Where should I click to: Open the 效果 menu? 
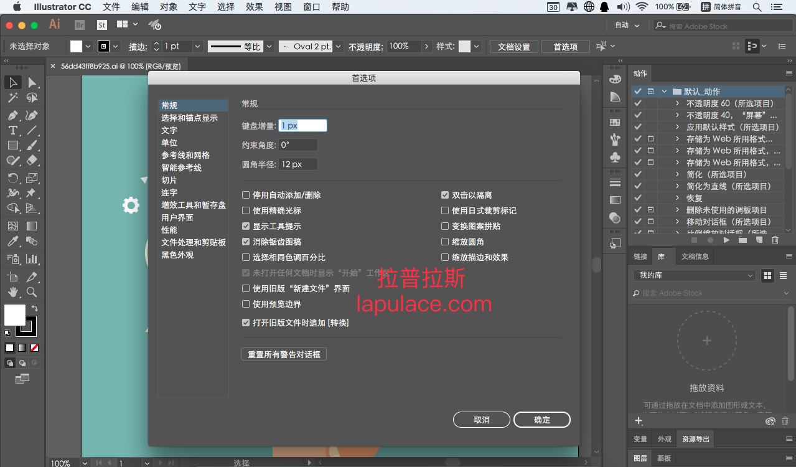click(x=255, y=7)
